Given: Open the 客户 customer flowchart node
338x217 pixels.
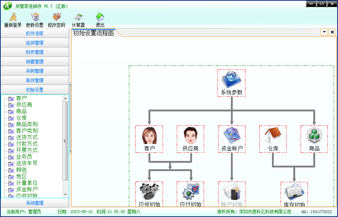Looking at the screenshot, I should (x=149, y=139).
